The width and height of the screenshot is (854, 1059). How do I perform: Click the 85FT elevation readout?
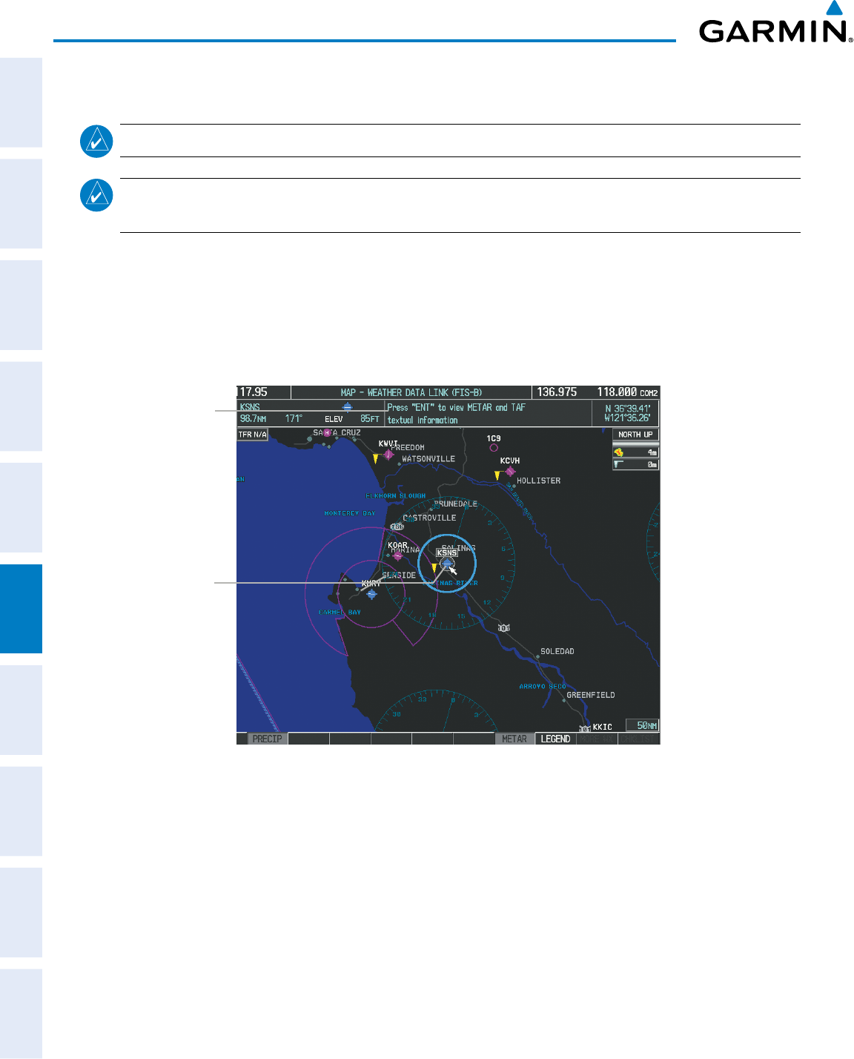(370, 419)
